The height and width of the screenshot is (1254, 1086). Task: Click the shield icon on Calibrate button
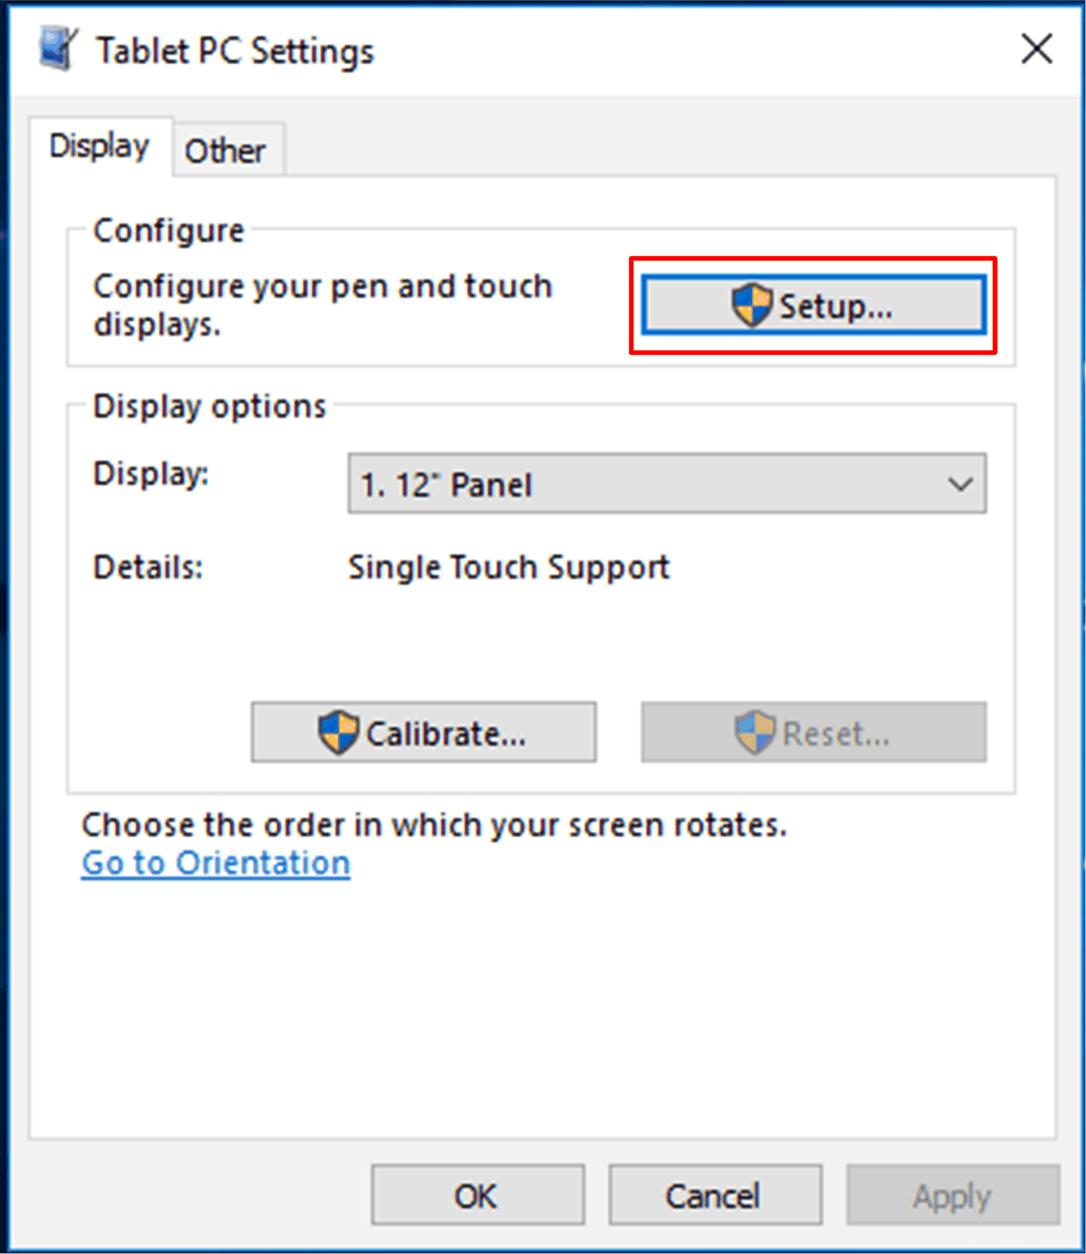click(338, 732)
